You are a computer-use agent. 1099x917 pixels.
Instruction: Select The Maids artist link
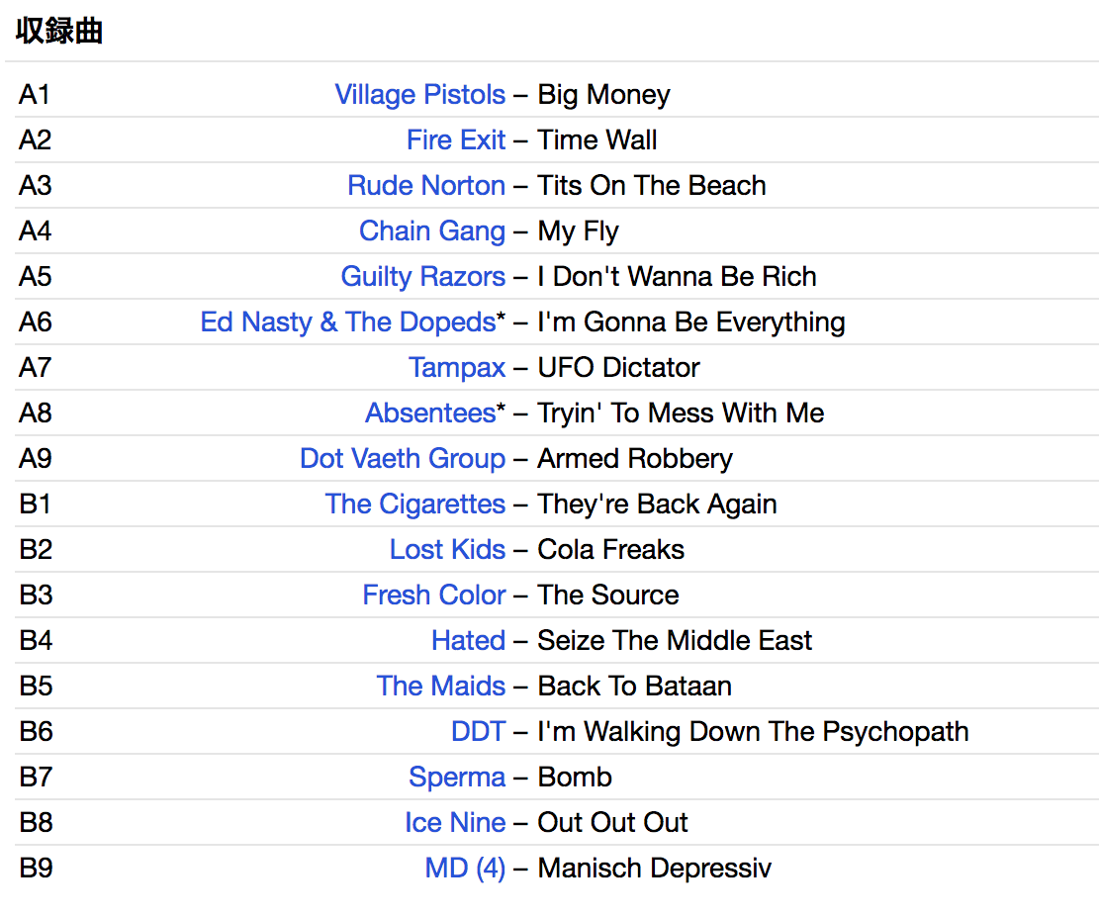point(441,687)
